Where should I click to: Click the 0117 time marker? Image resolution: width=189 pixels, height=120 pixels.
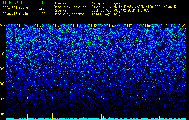(128, 26)
